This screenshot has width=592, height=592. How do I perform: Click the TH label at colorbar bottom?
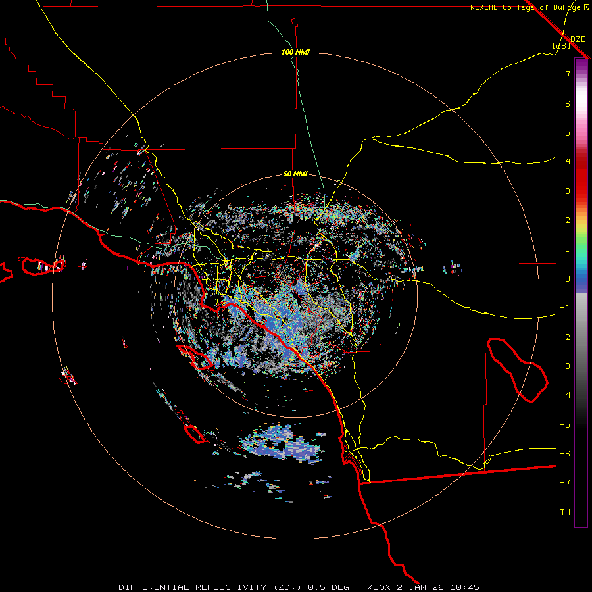point(565,512)
